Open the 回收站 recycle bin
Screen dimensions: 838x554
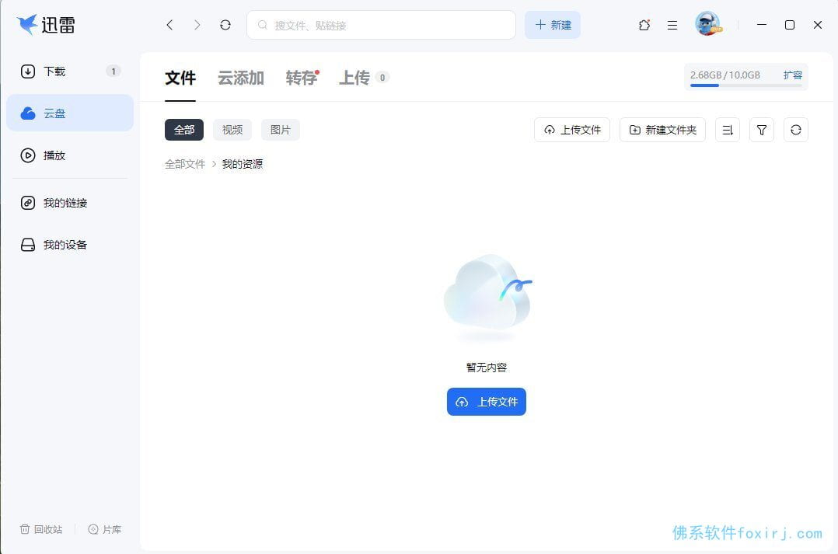point(41,529)
